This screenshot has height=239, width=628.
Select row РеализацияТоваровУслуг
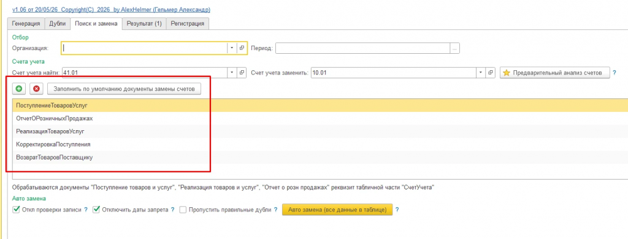click(x=320, y=131)
